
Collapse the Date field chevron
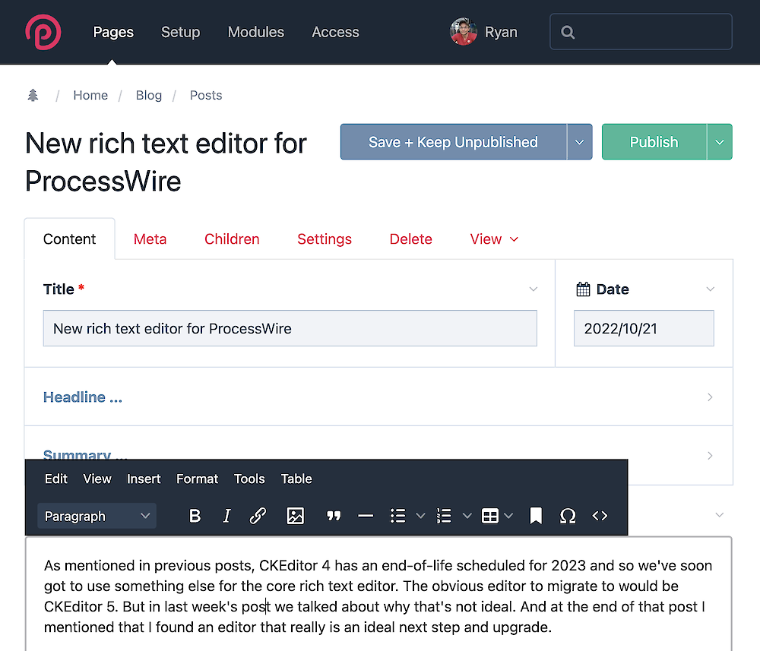coord(710,289)
